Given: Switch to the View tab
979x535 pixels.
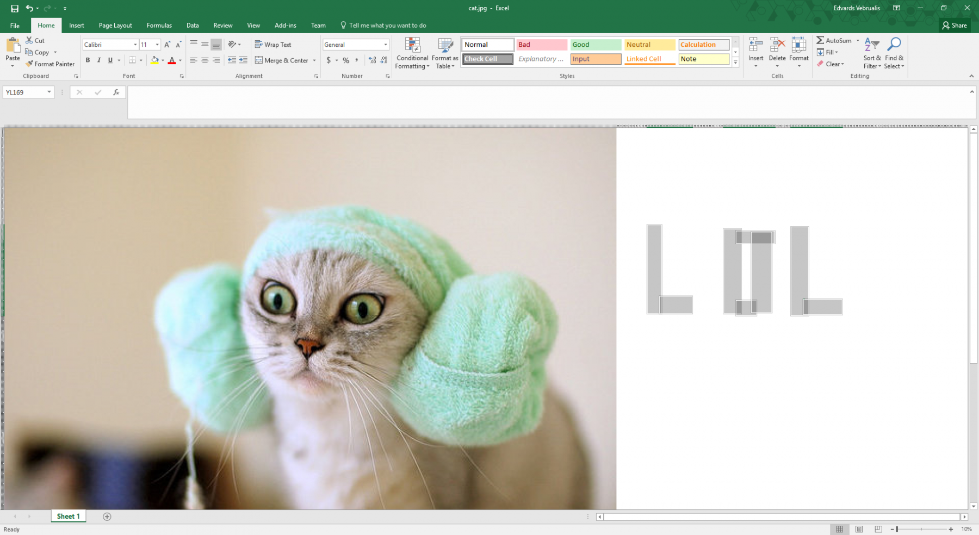Looking at the screenshot, I should click(253, 26).
